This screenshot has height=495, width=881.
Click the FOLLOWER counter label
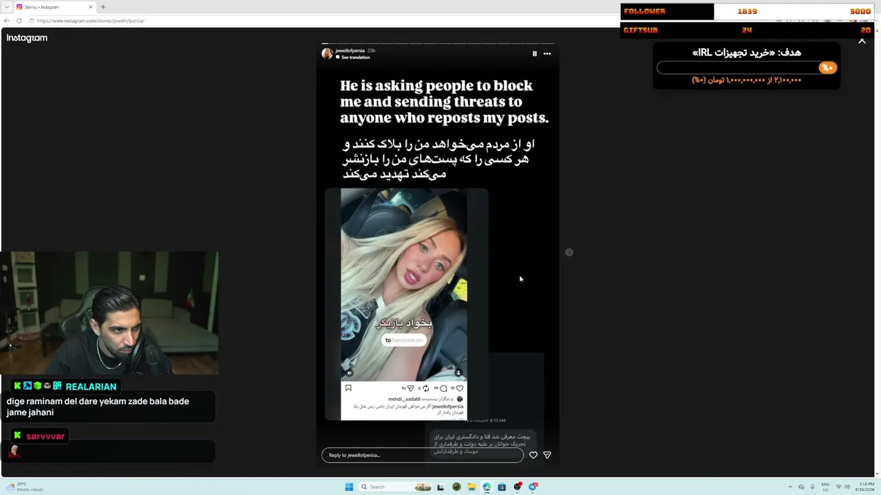(x=645, y=12)
